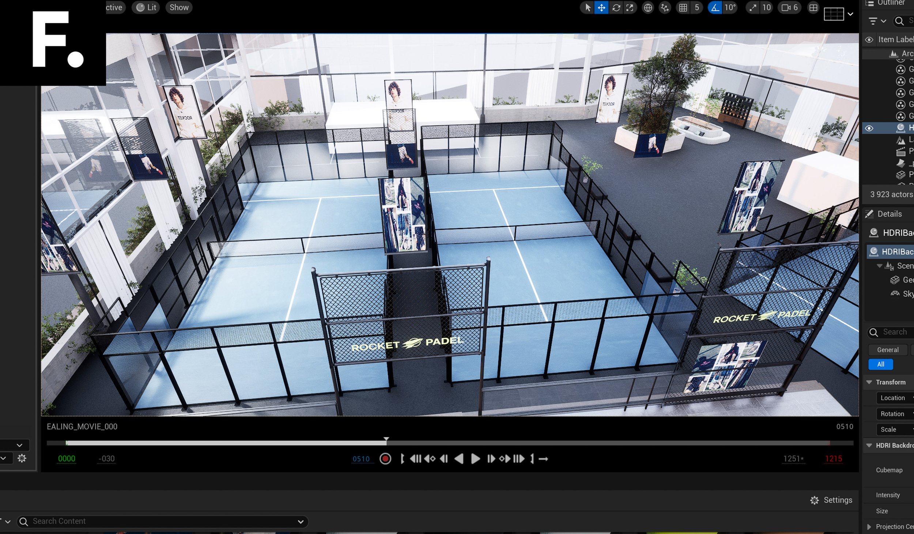Focus the Outliner search field

click(903, 21)
